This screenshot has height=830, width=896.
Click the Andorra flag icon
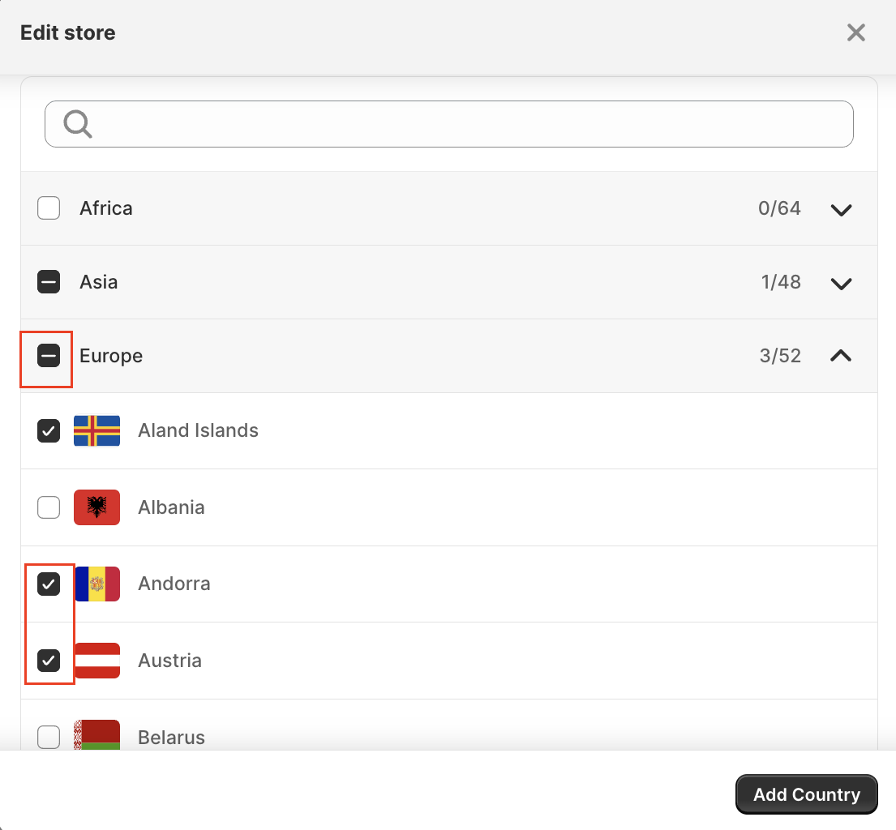point(96,584)
